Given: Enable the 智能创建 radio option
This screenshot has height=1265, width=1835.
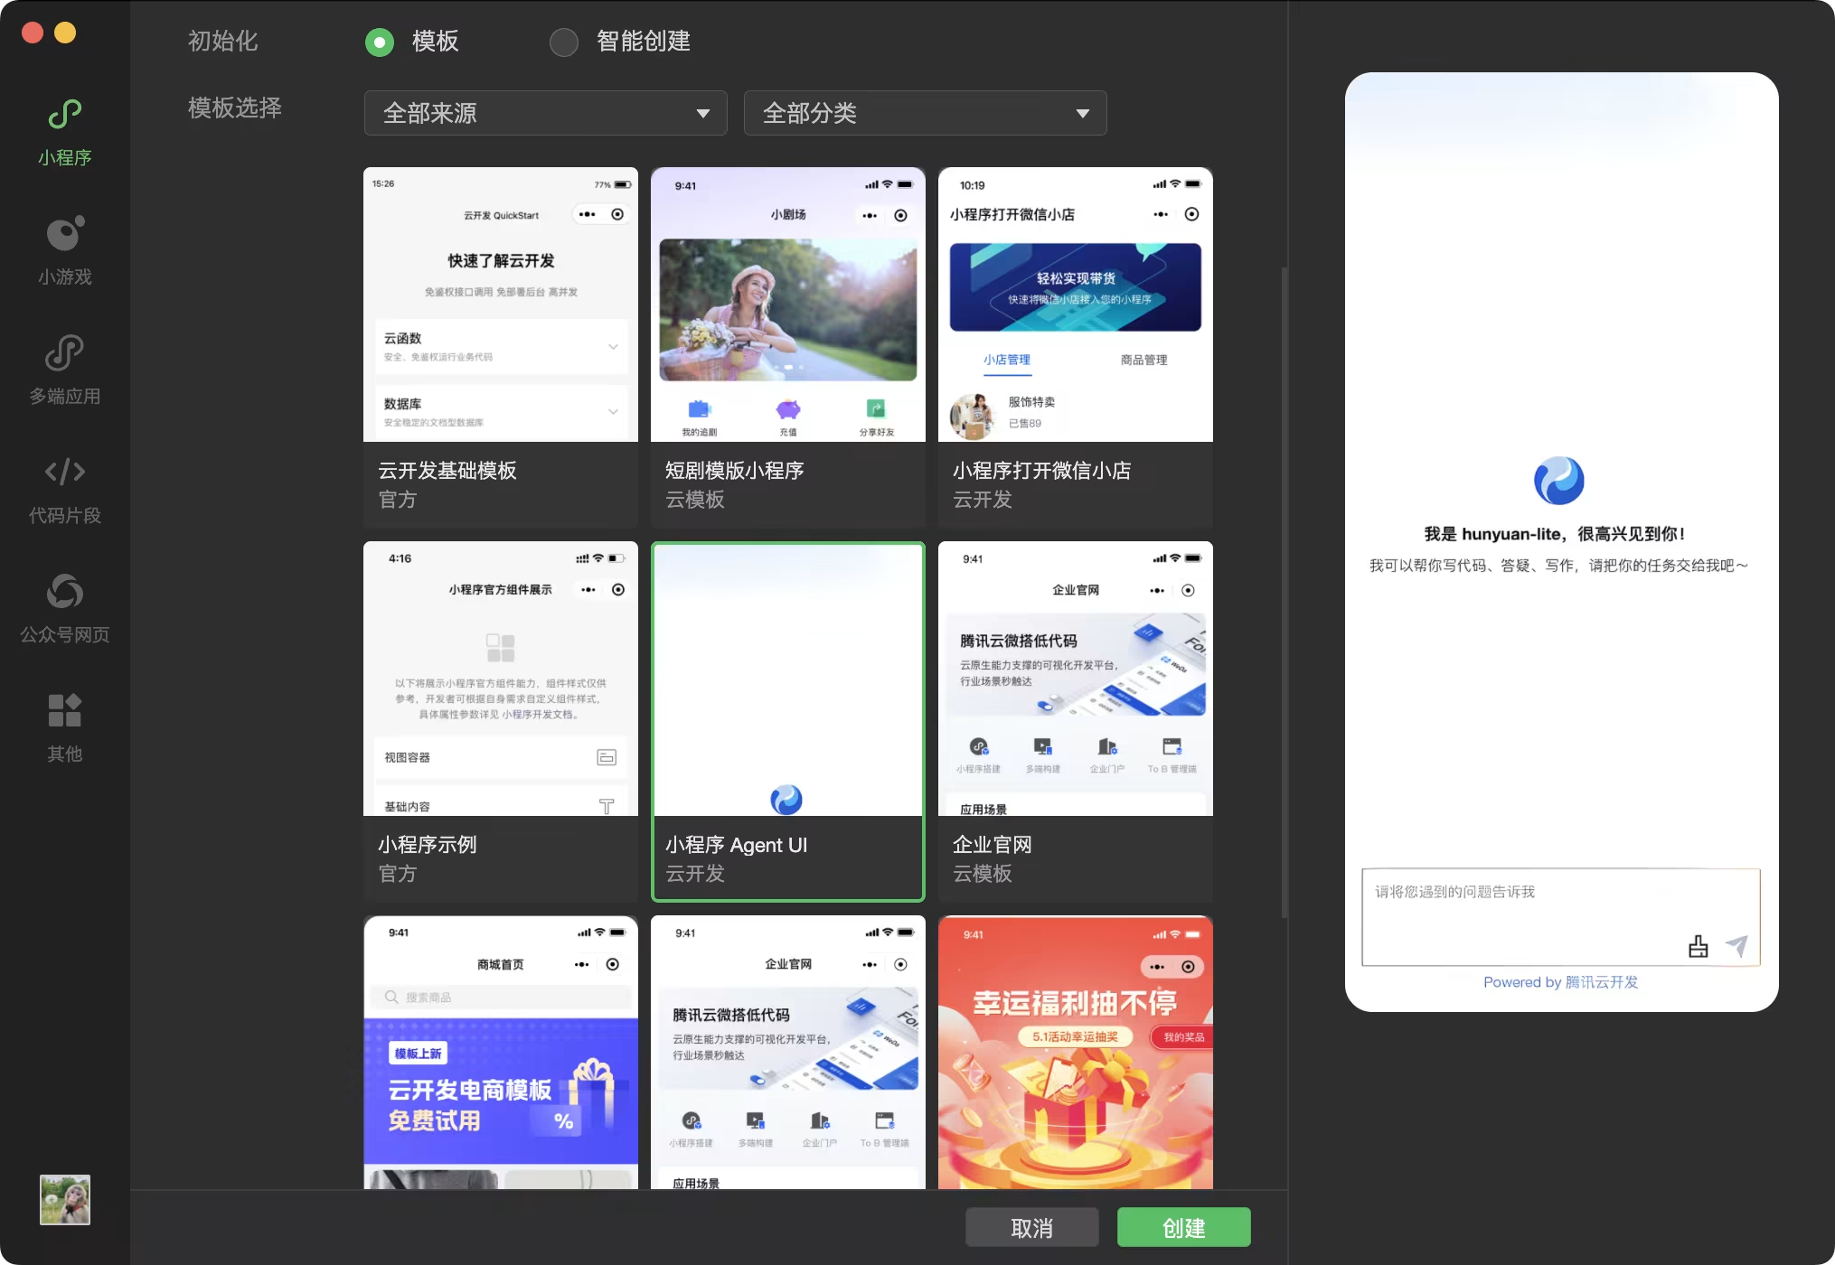Looking at the screenshot, I should (x=564, y=42).
